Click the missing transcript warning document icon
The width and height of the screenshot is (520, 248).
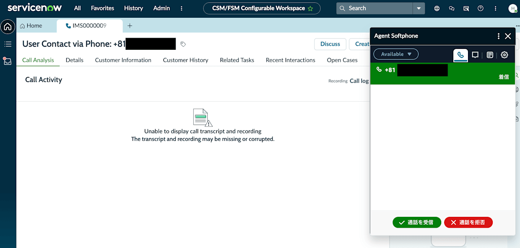(202, 117)
